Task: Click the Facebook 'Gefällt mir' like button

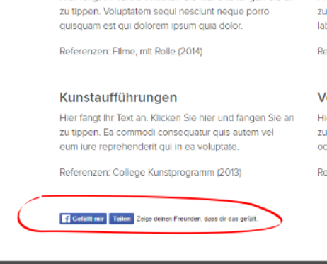Action: point(83,219)
